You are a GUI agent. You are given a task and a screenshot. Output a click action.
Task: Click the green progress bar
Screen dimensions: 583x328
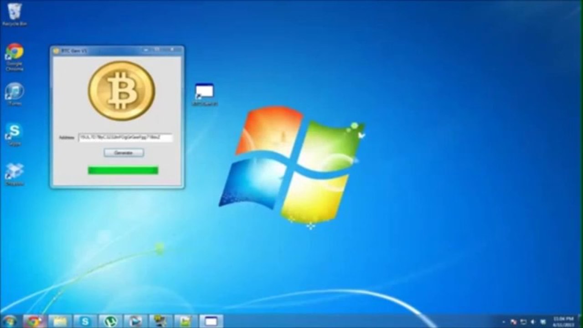tap(123, 170)
